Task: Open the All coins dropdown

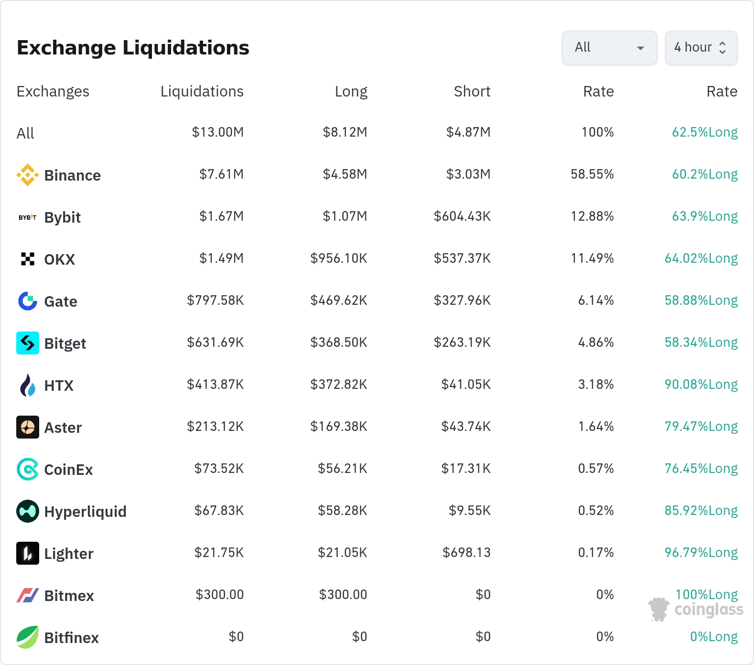Action: click(609, 48)
